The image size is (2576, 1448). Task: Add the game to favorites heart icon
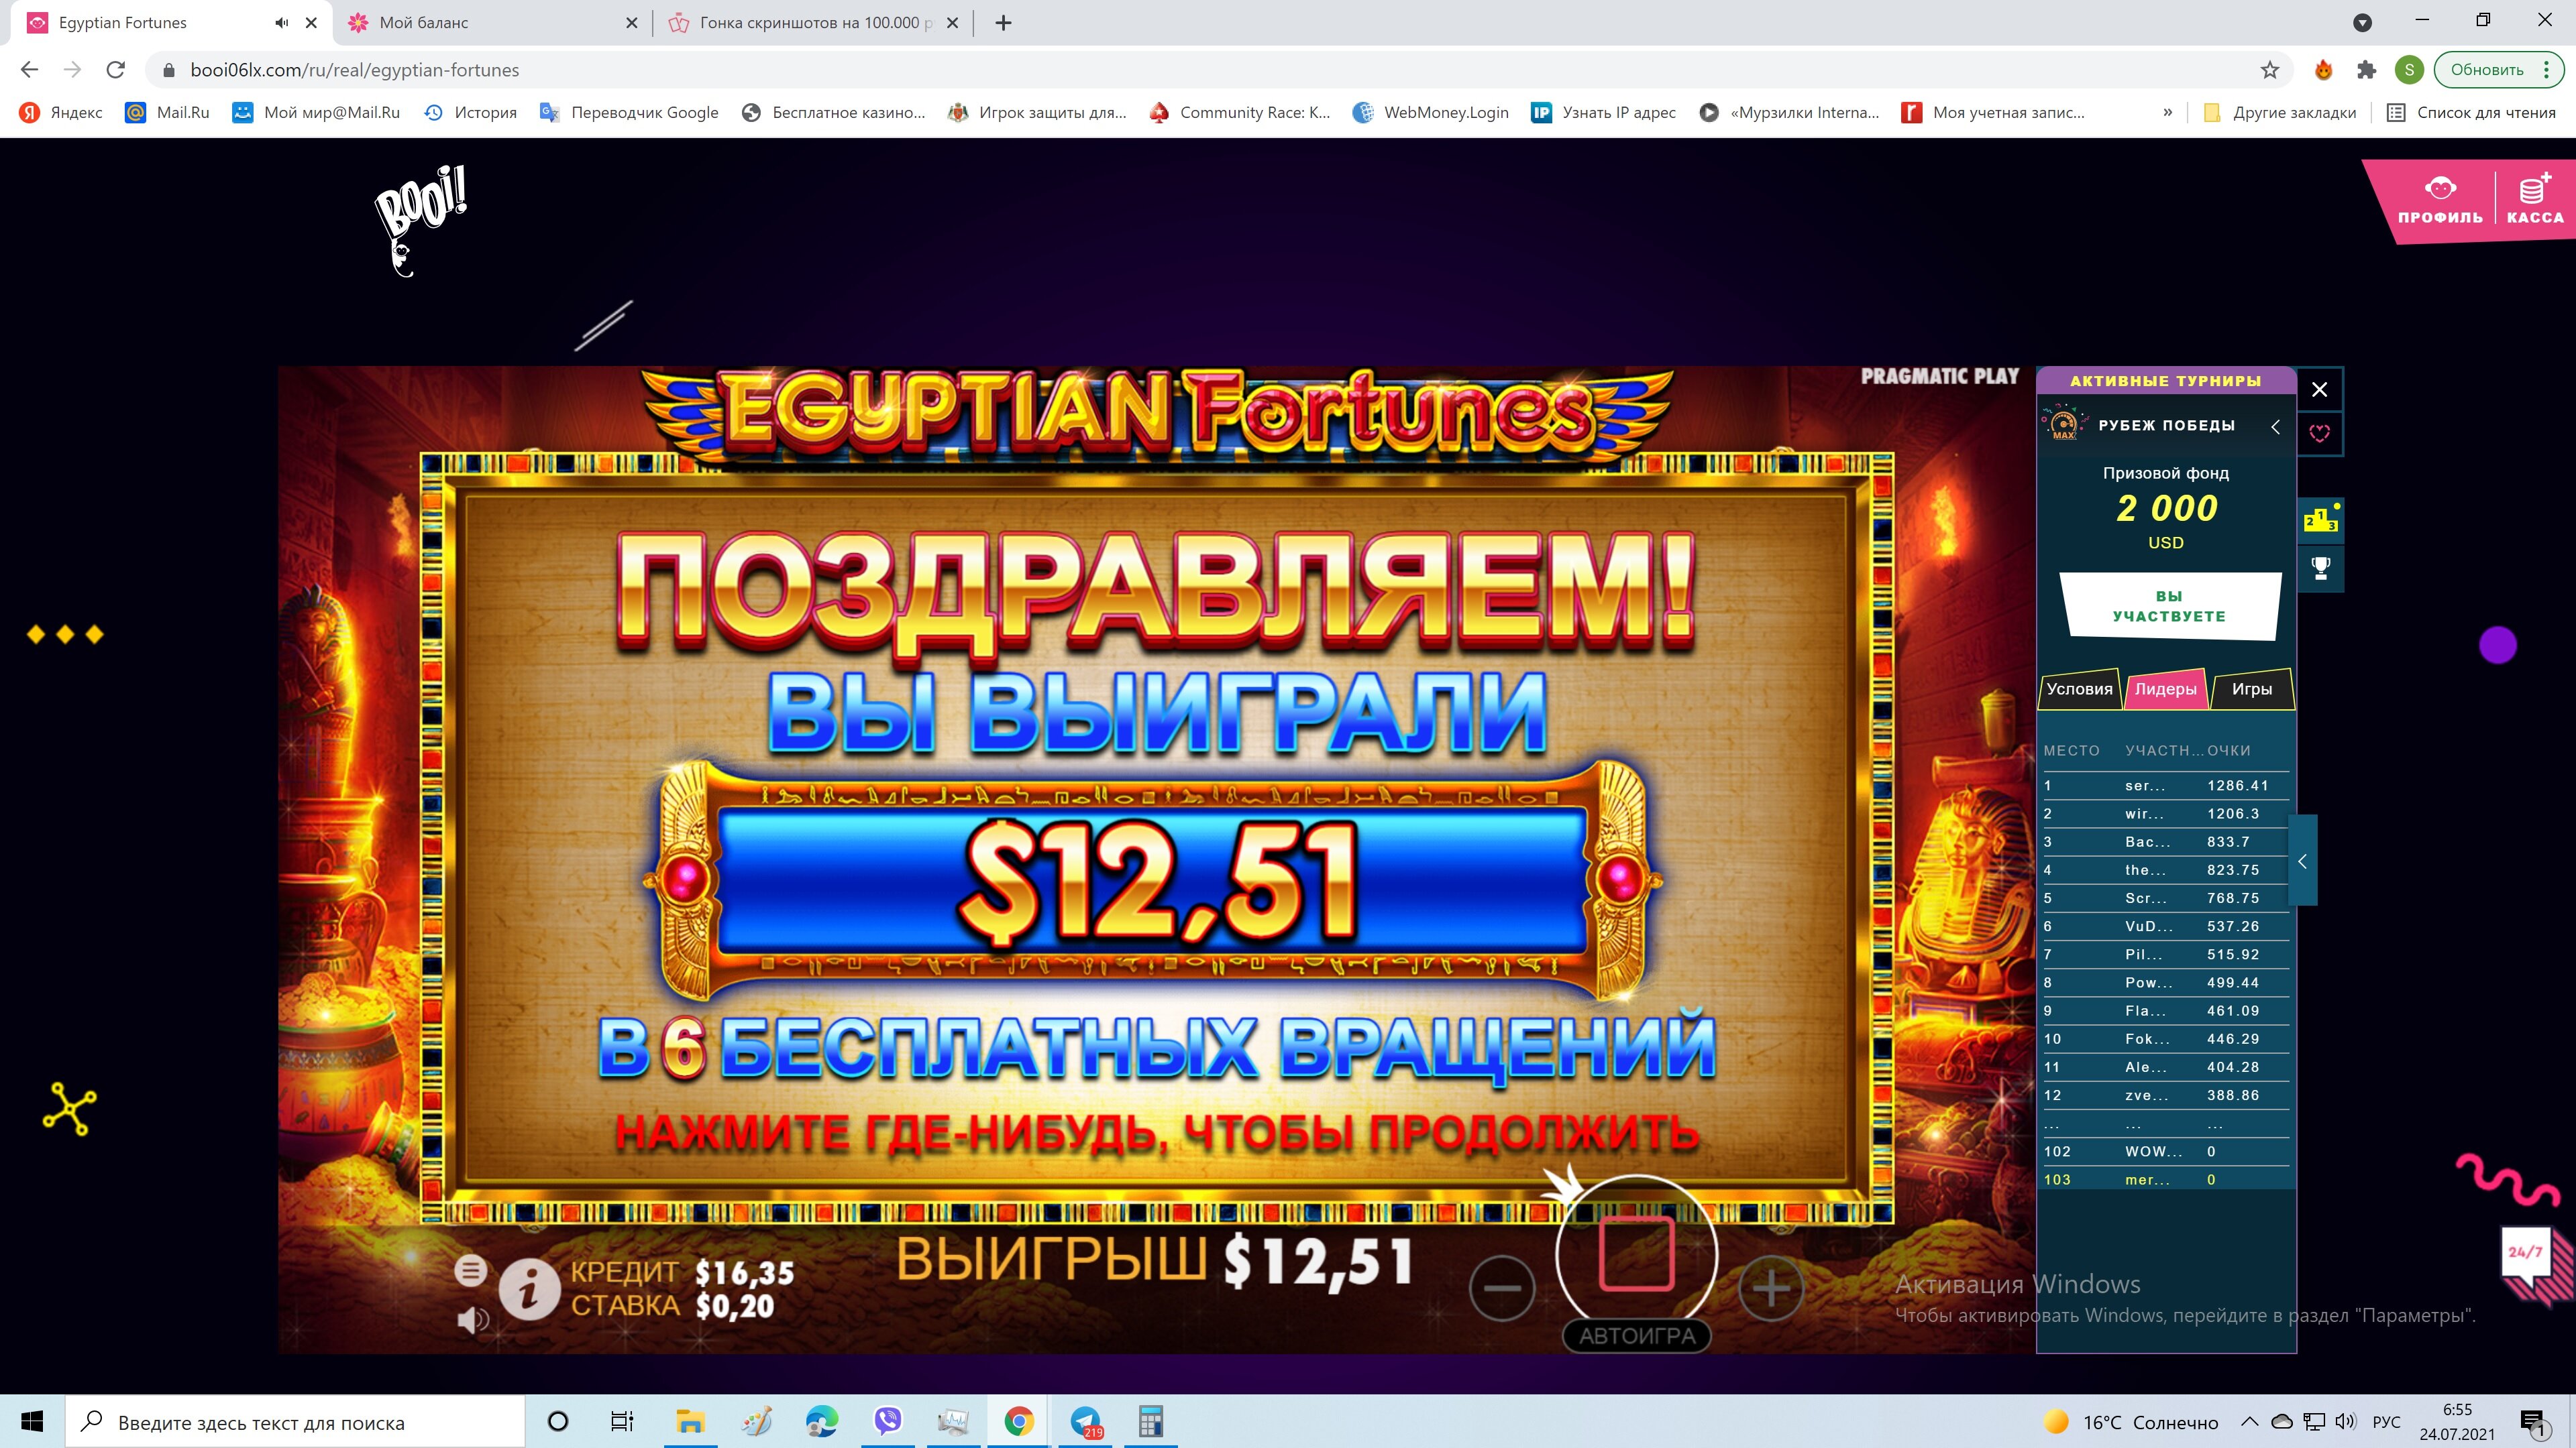2320,432
